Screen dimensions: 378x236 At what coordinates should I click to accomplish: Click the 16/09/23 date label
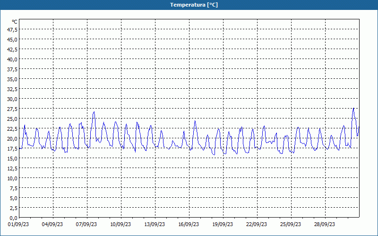tap(189, 224)
